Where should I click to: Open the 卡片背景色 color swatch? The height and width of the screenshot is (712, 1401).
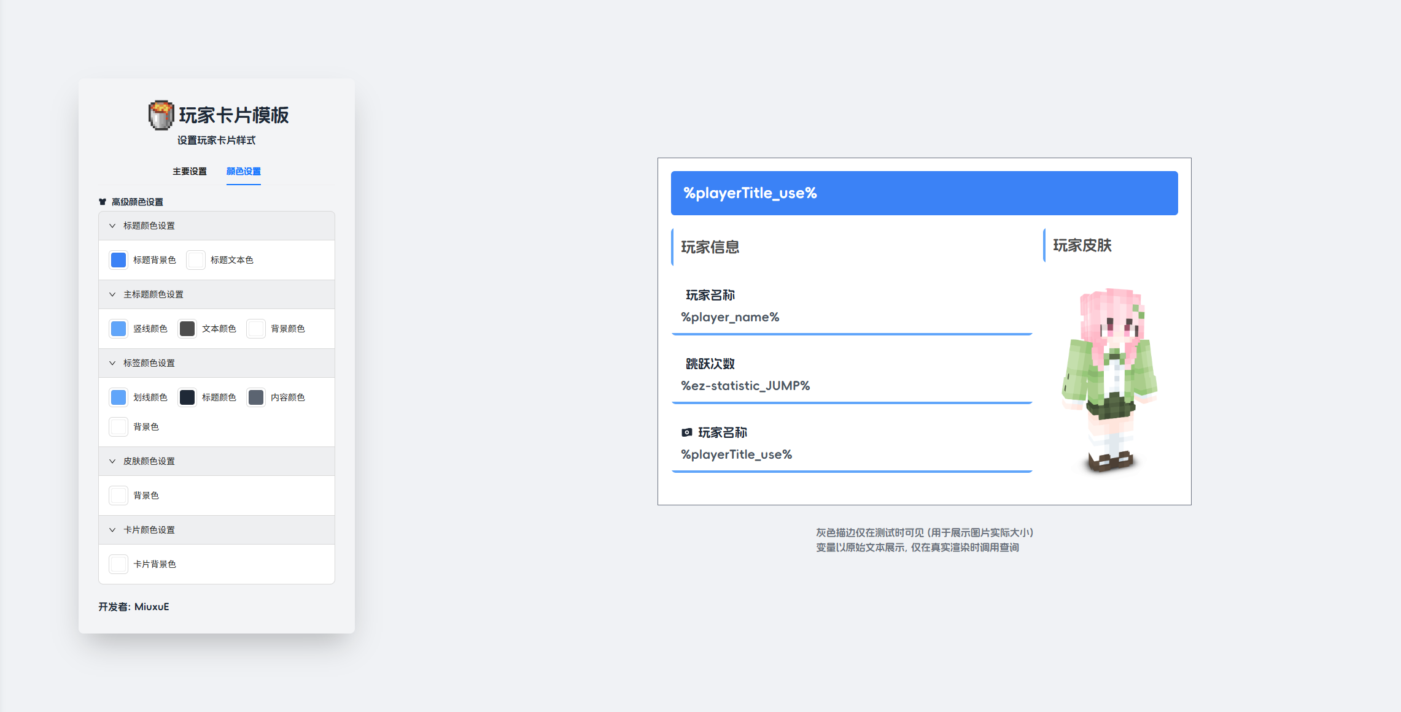coord(118,564)
